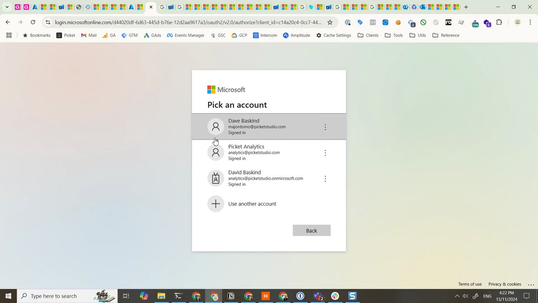Reload the page with refresh icon
The width and height of the screenshot is (538, 303).
tap(33, 22)
